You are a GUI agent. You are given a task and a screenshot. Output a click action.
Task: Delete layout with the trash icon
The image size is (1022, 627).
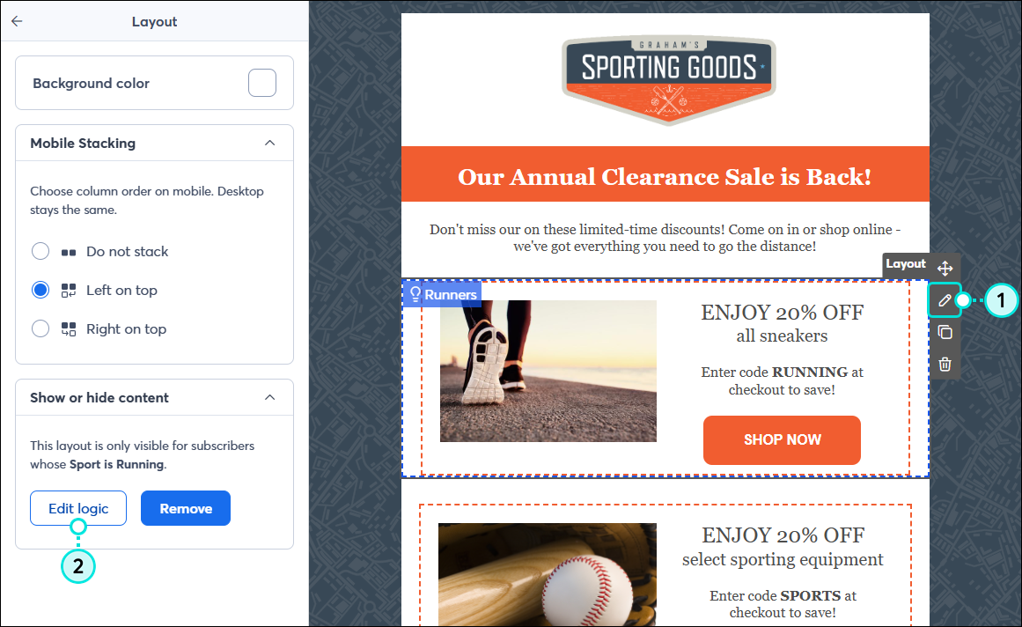coord(945,365)
